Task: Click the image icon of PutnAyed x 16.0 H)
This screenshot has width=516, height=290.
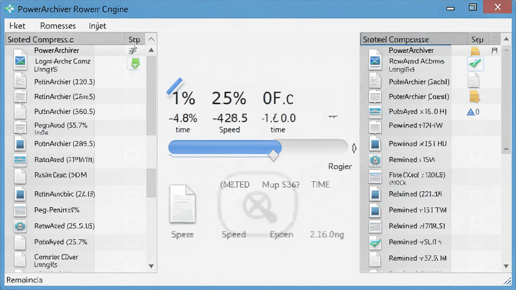Action: pyautogui.click(x=375, y=112)
